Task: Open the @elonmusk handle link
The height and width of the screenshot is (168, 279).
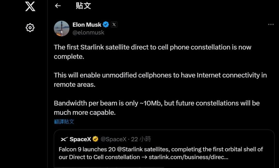Action: point(88,32)
